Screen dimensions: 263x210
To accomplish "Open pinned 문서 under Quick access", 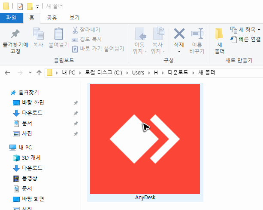I will (22, 123).
